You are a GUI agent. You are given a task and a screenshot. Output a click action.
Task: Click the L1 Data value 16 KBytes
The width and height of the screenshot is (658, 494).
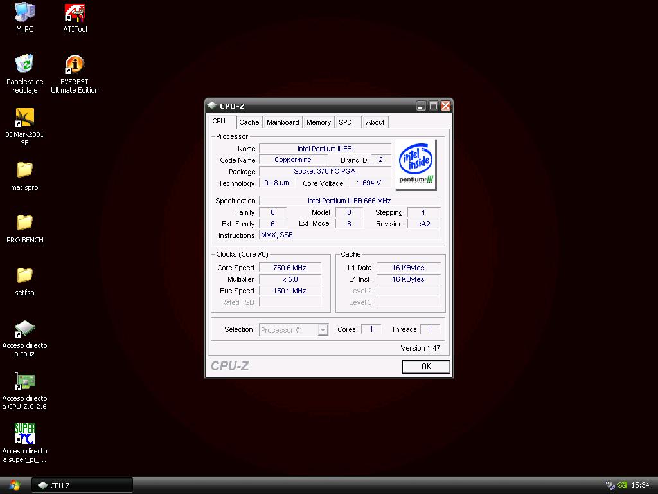408,268
